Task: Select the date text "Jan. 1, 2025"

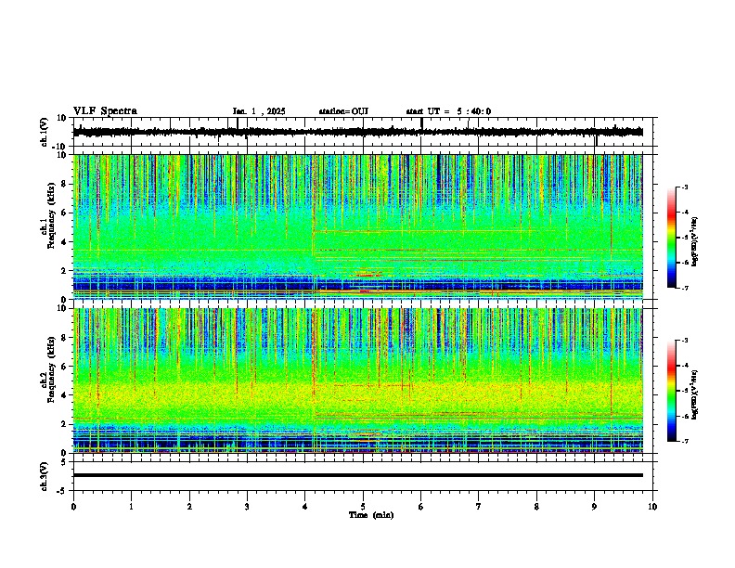Action: (x=259, y=111)
